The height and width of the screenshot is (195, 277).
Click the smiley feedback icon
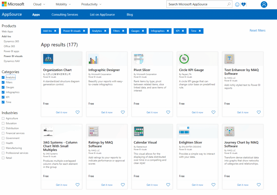coord(237,4)
